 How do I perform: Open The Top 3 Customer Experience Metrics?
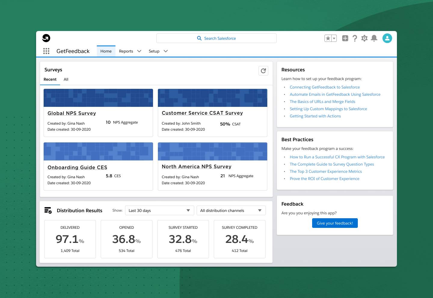pos(326,171)
